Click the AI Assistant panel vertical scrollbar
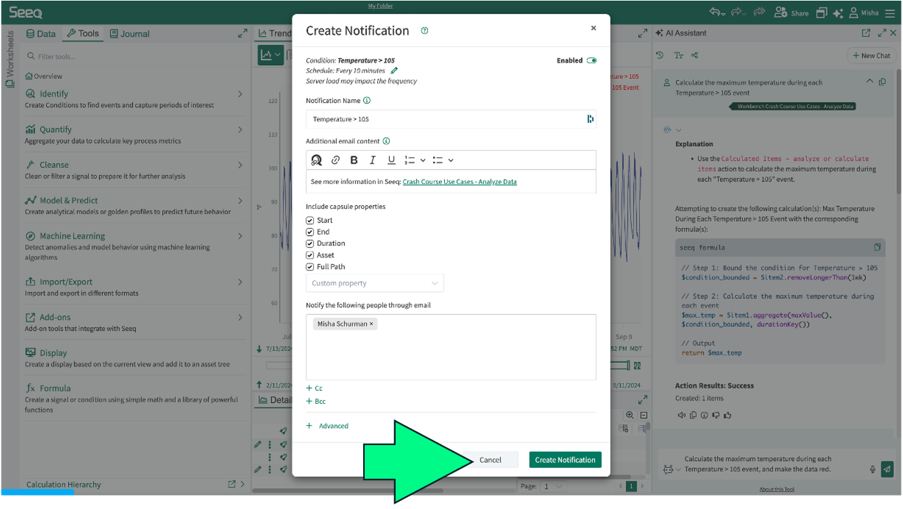Viewport: 903px width, 509px height. (x=898, y=132)
